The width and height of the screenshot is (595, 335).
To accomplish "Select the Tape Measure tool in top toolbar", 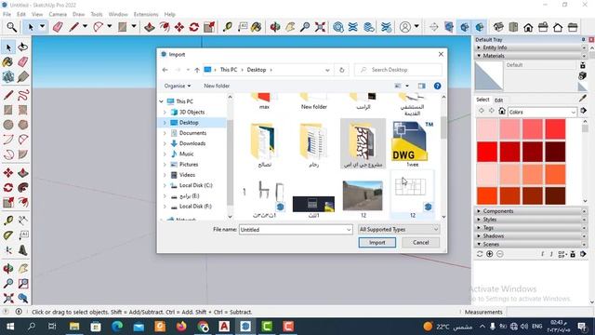I will click(x=227, y=27).
